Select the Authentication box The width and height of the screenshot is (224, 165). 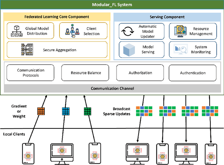192,73
